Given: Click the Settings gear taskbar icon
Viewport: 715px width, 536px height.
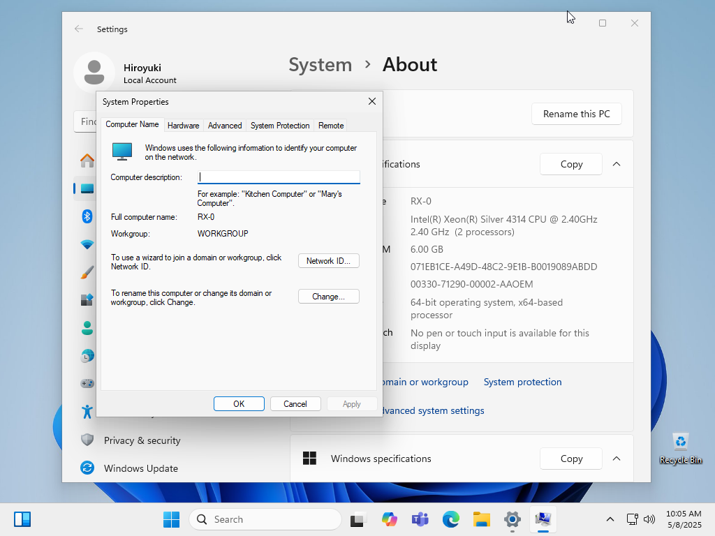Looking at the screenshot, I should pyautogui.click(x=513, y=519).
